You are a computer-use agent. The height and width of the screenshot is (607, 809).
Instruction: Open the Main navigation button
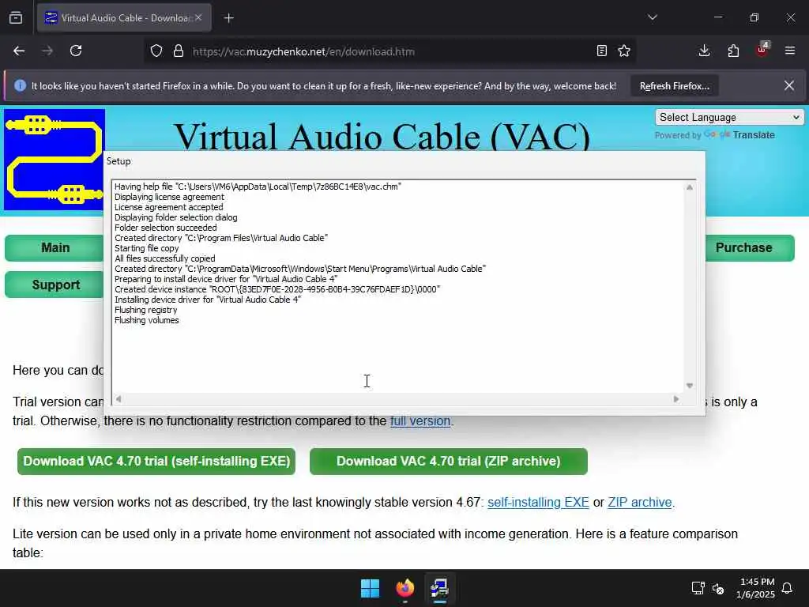click(x=55, y=247)
